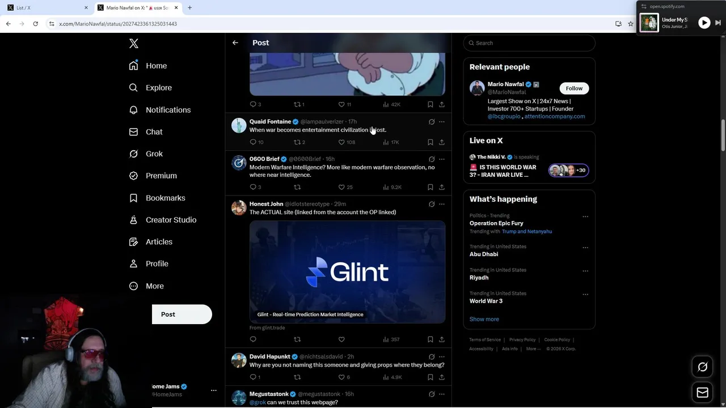Open the World War 3 trend
This screenshot has width=726, height=408.
(x=486, y=301)
